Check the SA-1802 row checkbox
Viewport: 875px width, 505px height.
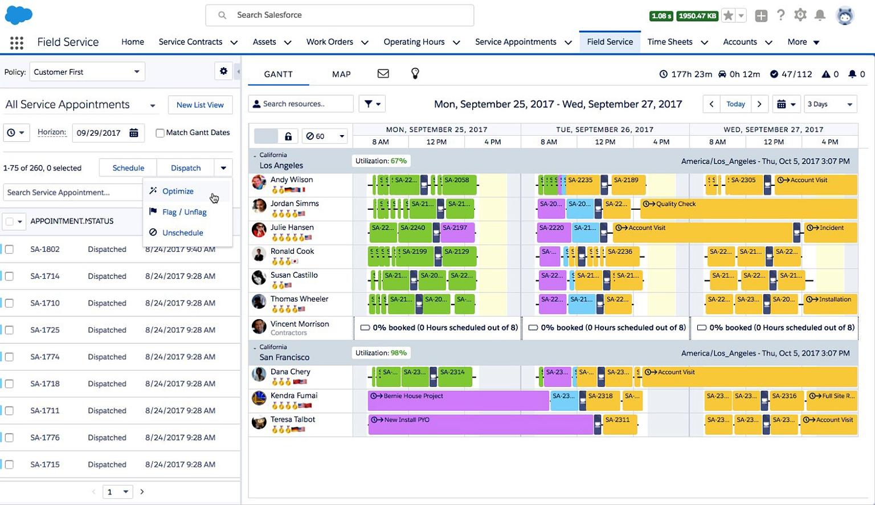coord(9,249)
